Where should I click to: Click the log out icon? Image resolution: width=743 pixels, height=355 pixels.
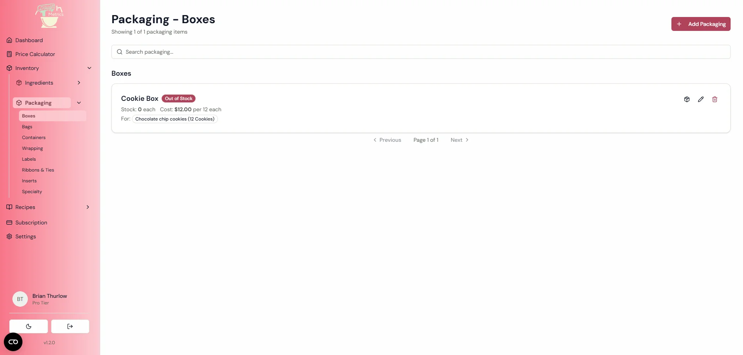click(x=70, y=326)
